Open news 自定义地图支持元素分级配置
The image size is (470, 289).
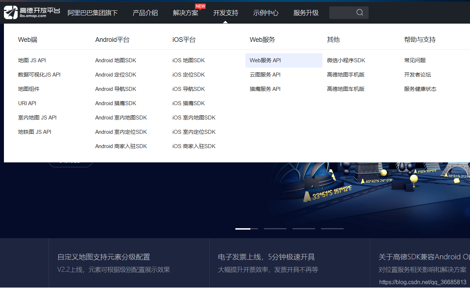104,257
